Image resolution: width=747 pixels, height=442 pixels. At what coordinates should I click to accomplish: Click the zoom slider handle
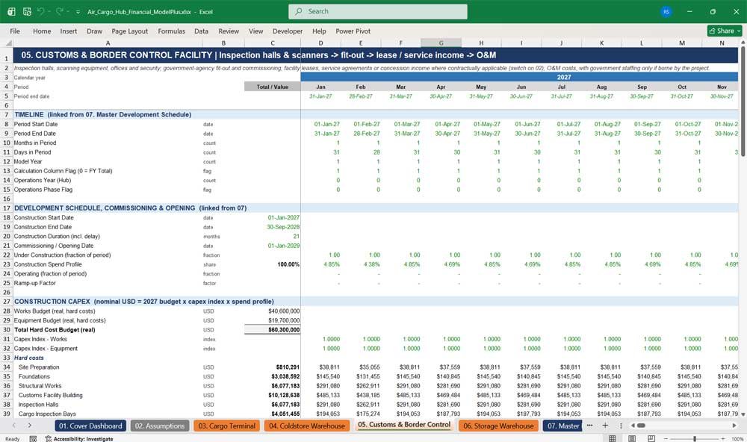(695, 438)
